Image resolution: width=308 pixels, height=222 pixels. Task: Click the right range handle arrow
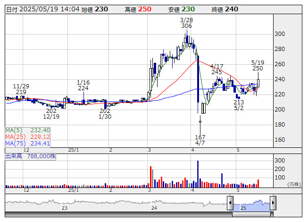click(273, 203)
